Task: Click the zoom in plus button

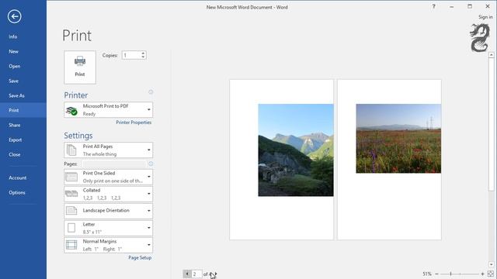Action: (x=482, y=274)
